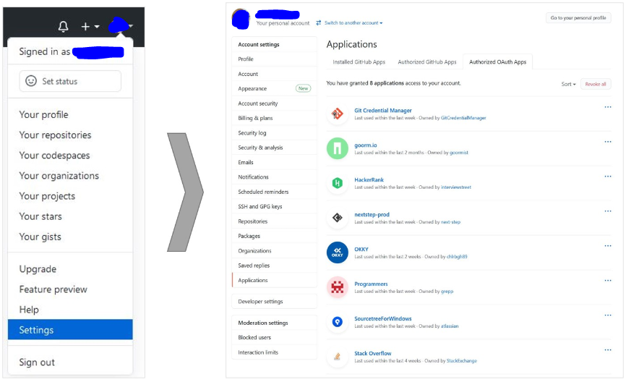Image resolution: width=626 pixels, height=382 pixels.
Task: Open Notifications sidebar link
Action: 274,177
